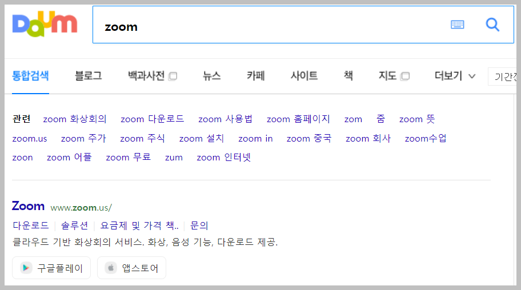Click related search zoom in
Image resolution: width=521 pixels, height=290 pixels.
click(255, 139)
